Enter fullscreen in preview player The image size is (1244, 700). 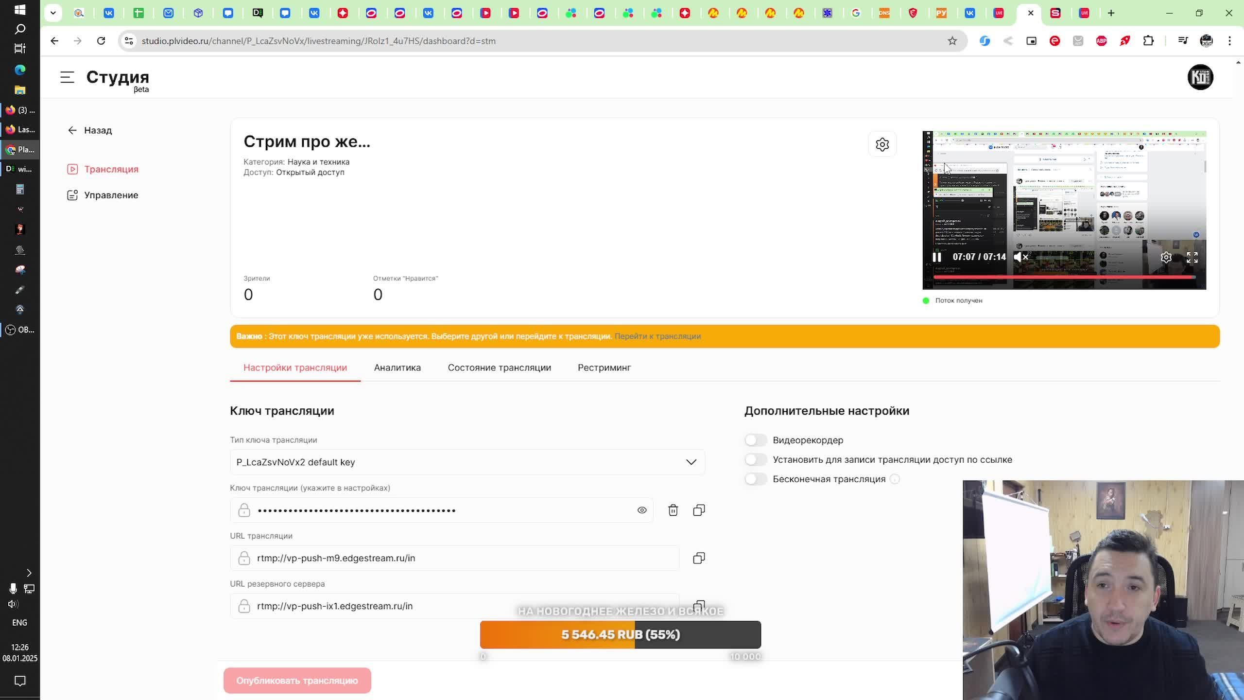click(x=1192, y=257)
